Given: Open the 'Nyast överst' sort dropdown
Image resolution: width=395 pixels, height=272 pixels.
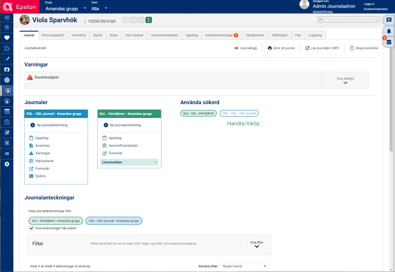Looking at the screenshot, I should [244, 266].
